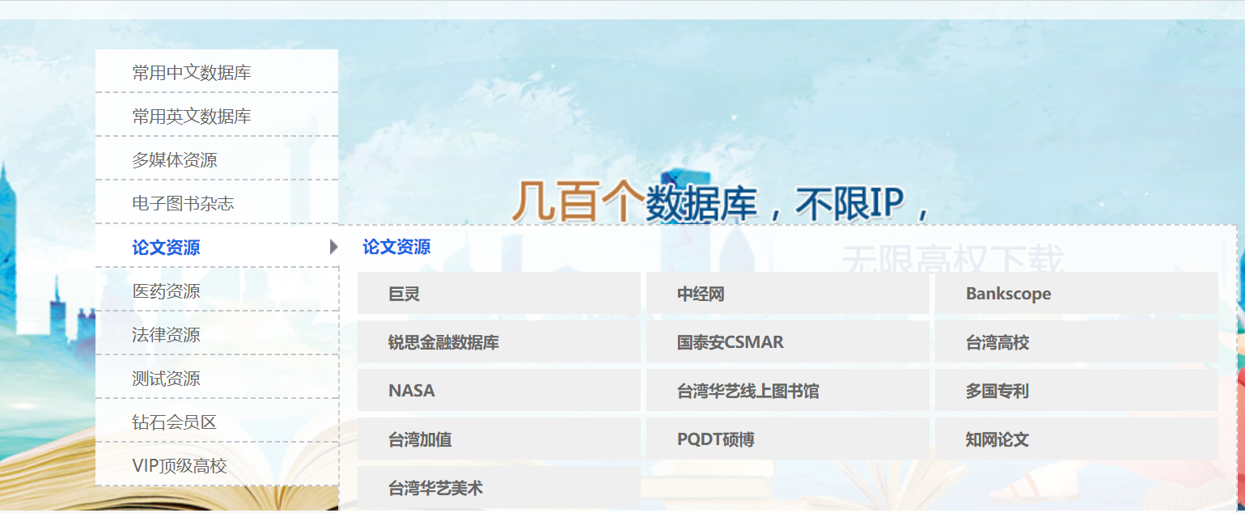Open 台湾高校 resource link
The width and height of the screenshot is (1245, 513).
click(x=1077, y=342)
